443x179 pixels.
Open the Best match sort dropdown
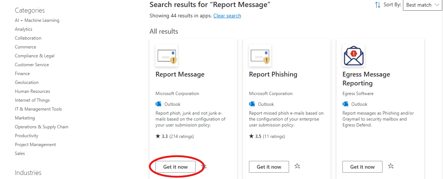coord(423,5)
